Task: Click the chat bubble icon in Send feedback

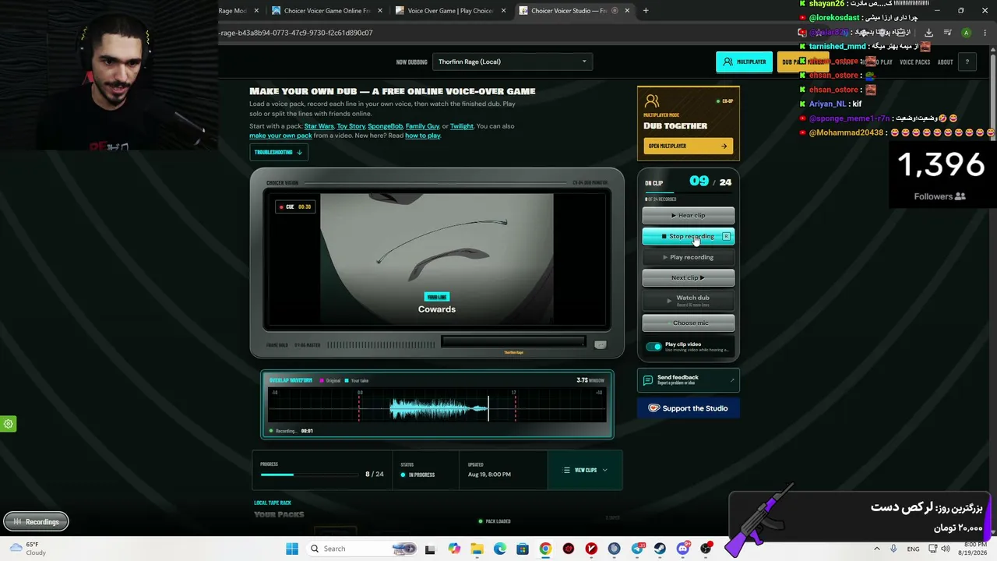Action: coord(647,380)
